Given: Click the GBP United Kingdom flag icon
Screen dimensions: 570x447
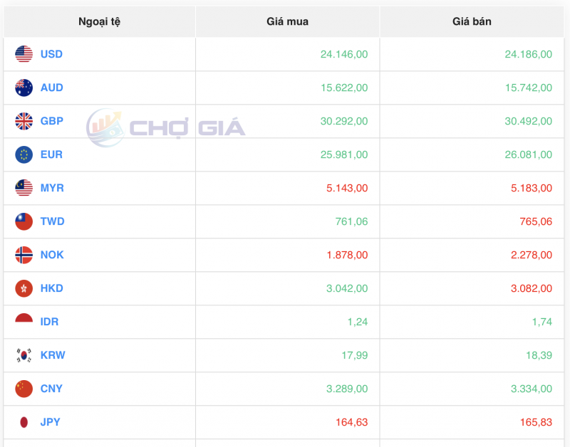Looking at the screenshot, I should point(22,121).
